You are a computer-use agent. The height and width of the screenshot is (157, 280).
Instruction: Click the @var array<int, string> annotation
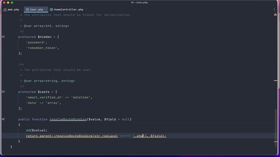tap(46, 26)
